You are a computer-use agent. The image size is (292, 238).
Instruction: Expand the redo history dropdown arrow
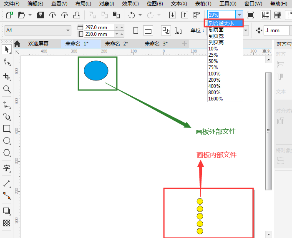159,15
